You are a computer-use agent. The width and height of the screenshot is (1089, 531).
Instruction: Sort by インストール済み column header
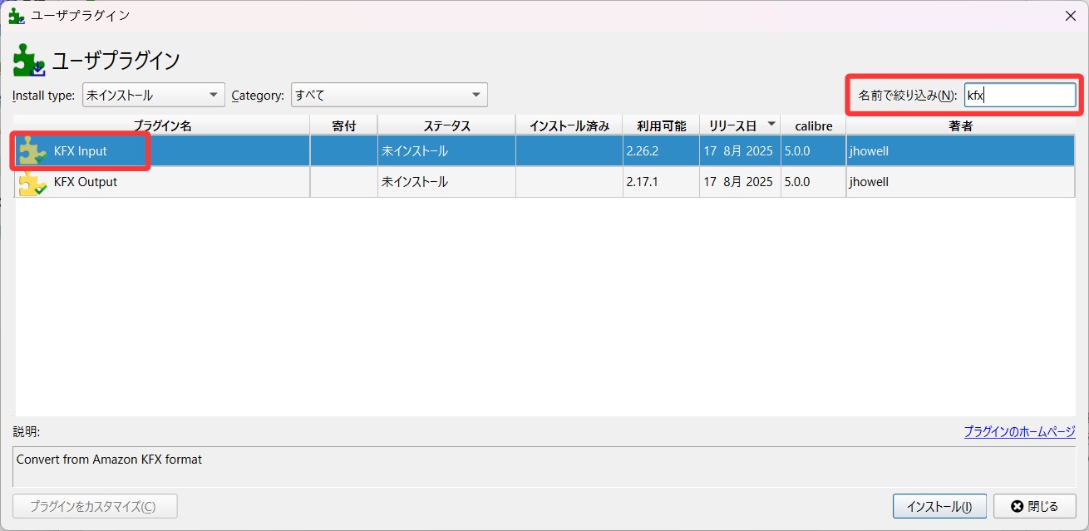569,125
